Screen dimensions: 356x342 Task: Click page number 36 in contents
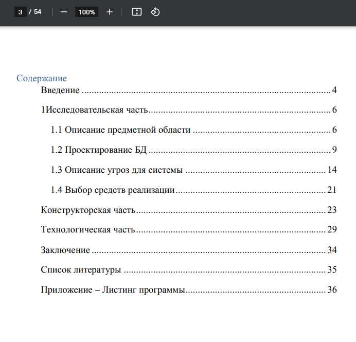[x=332, y=290]
